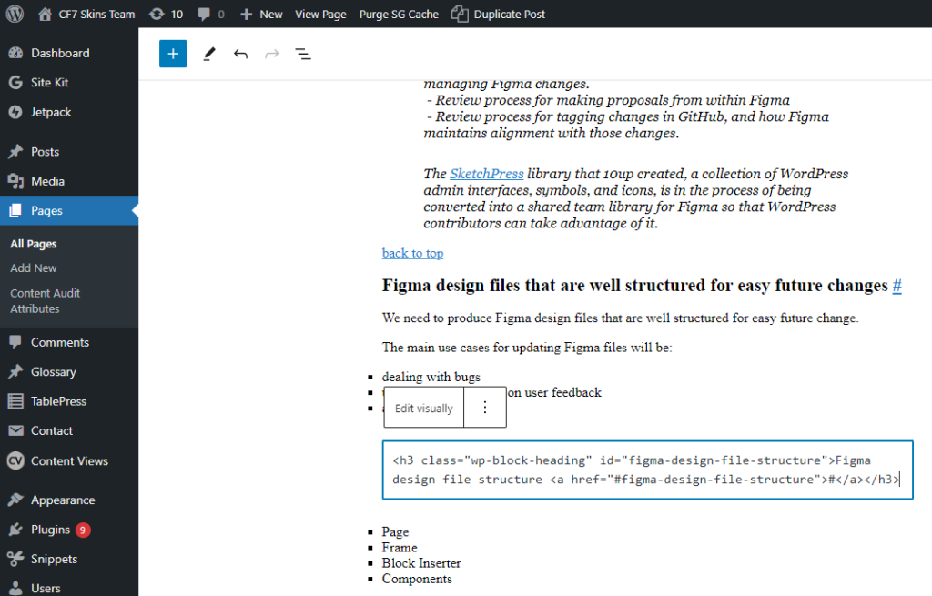Open the CF7 Skins Team site menu

point(86,14)
